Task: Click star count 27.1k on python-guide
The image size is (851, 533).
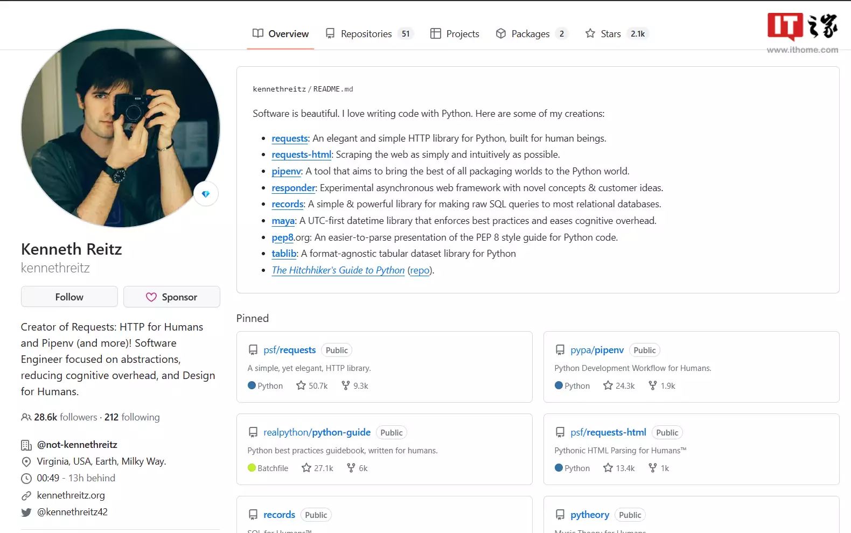Action: (317, 468)
